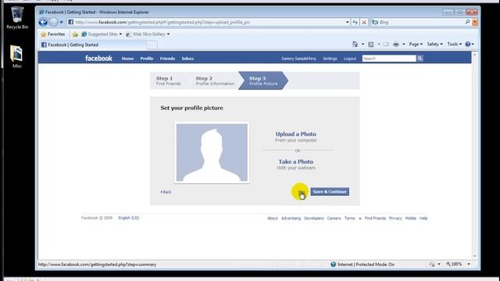500x281 pixels.
Task: Open the Privacy footer link
Action: pos(395,219)
